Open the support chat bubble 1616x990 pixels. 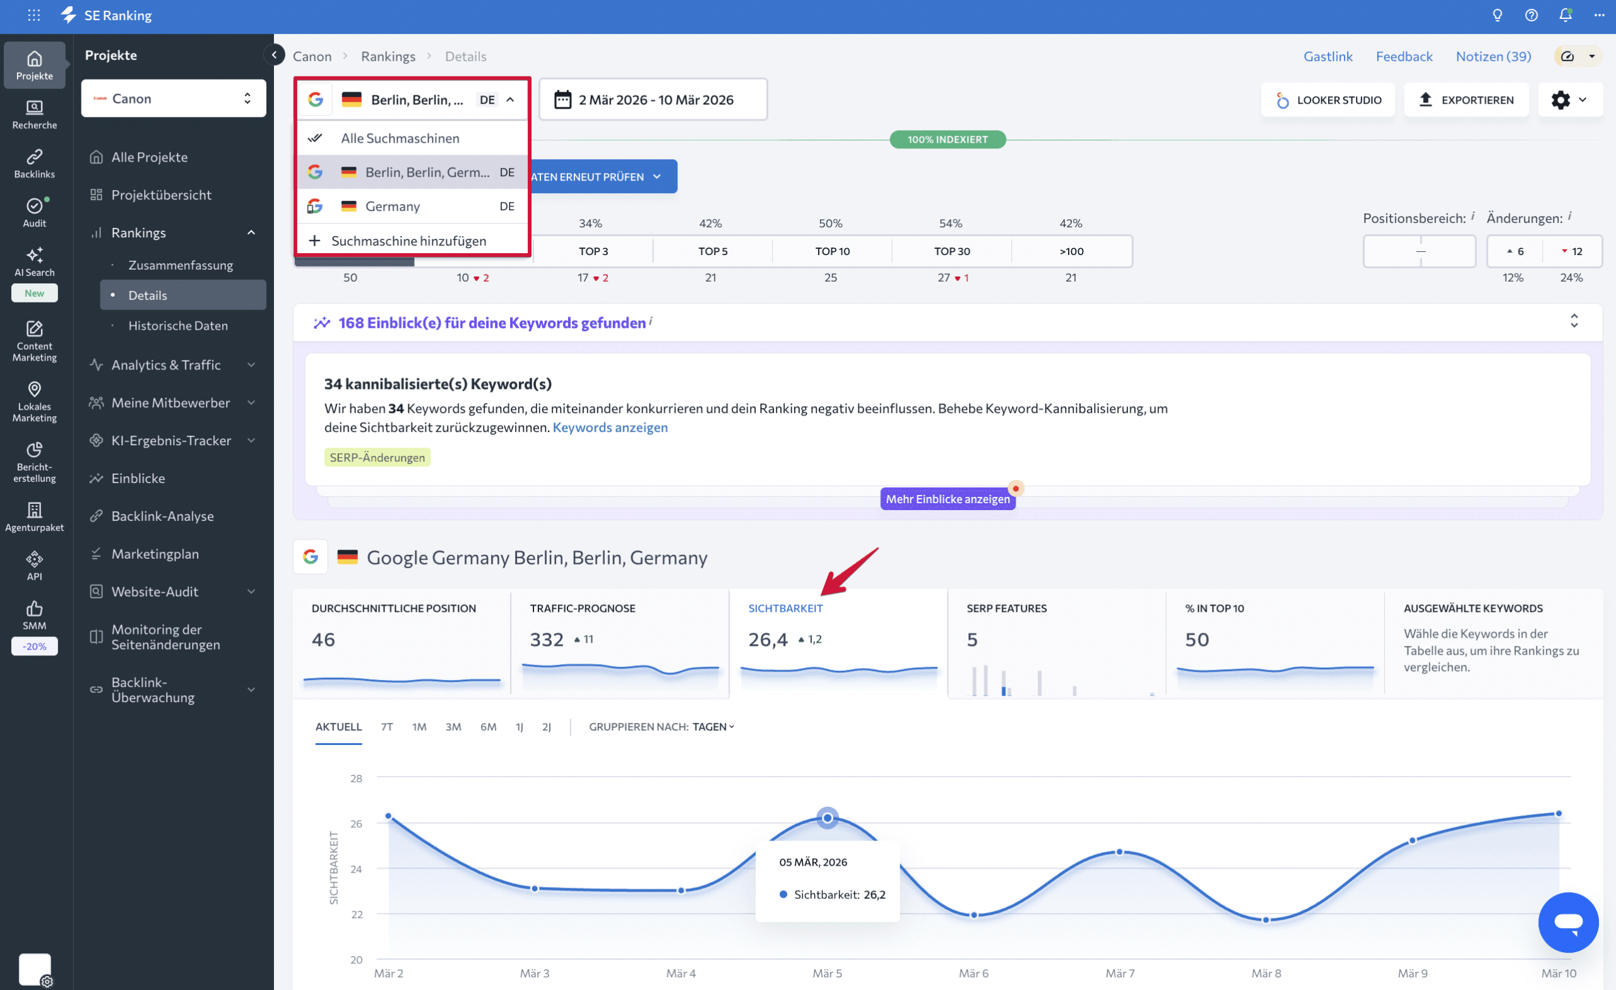[x=1569, y=922]
